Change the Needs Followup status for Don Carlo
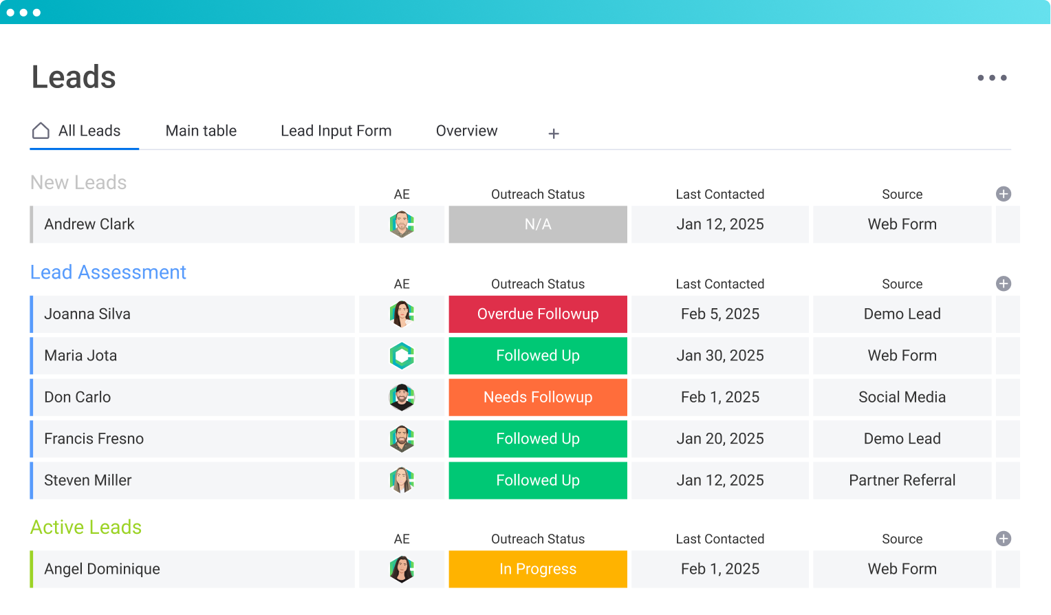Screen dimensions: 1051x615 (538, 398)
